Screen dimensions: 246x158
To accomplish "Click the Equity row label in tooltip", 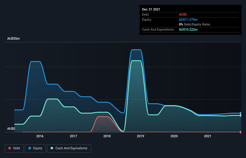I will tap(147, 20).
